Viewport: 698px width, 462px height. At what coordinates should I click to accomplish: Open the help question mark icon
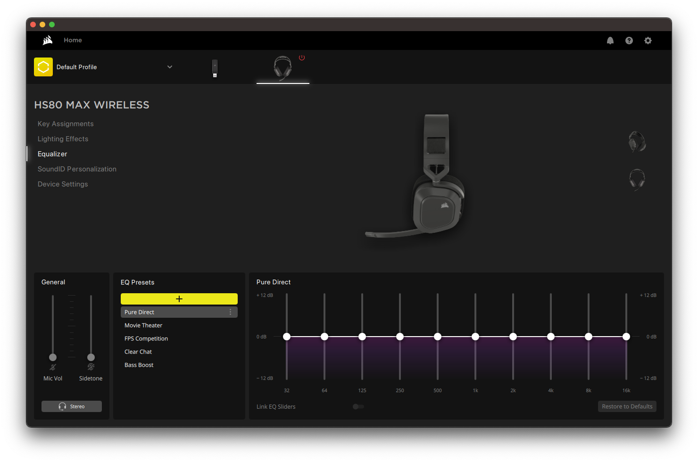629,41
